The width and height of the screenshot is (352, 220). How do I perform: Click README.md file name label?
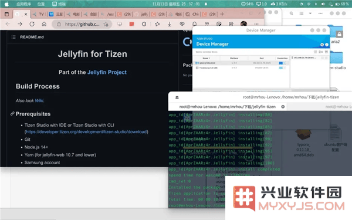point(32,37)
